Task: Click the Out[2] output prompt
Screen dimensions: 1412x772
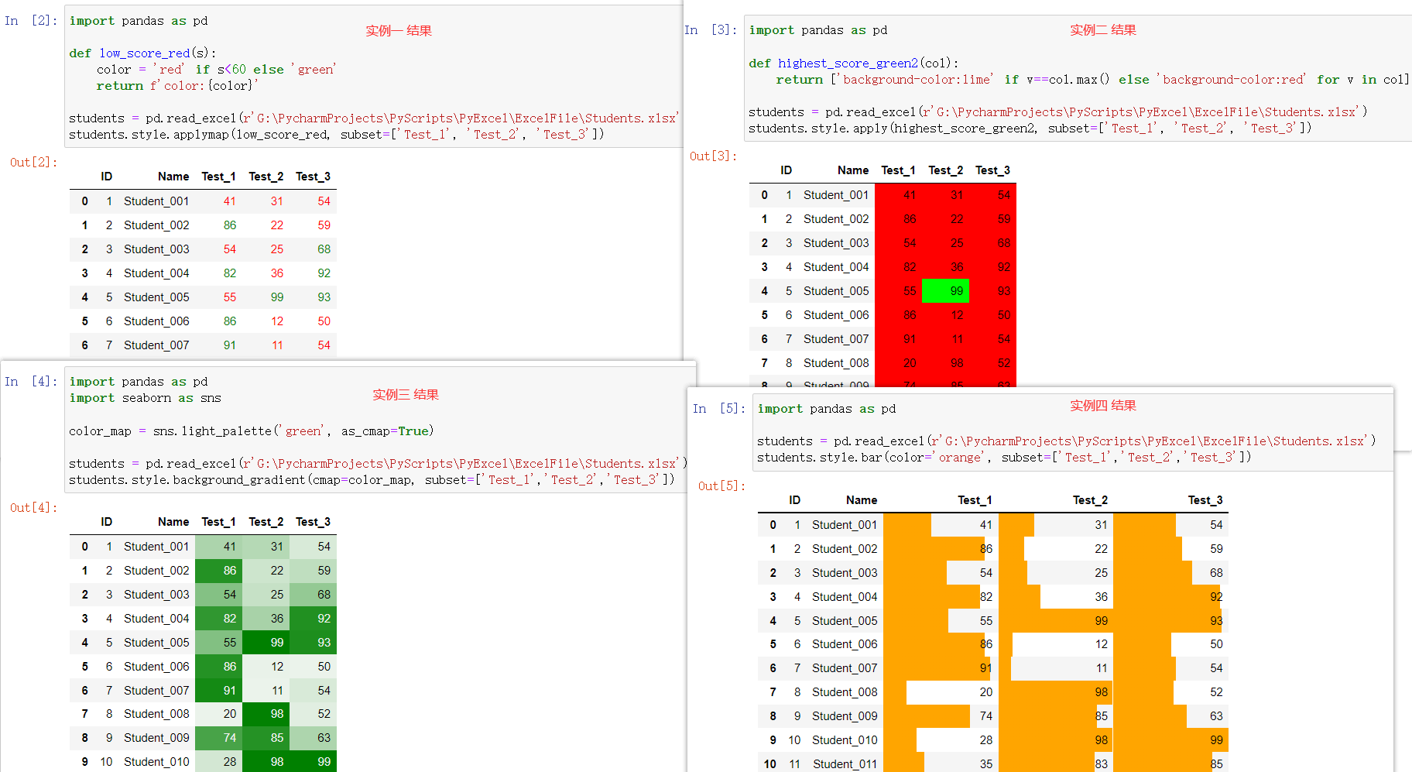Action: (x=34, y=162)
